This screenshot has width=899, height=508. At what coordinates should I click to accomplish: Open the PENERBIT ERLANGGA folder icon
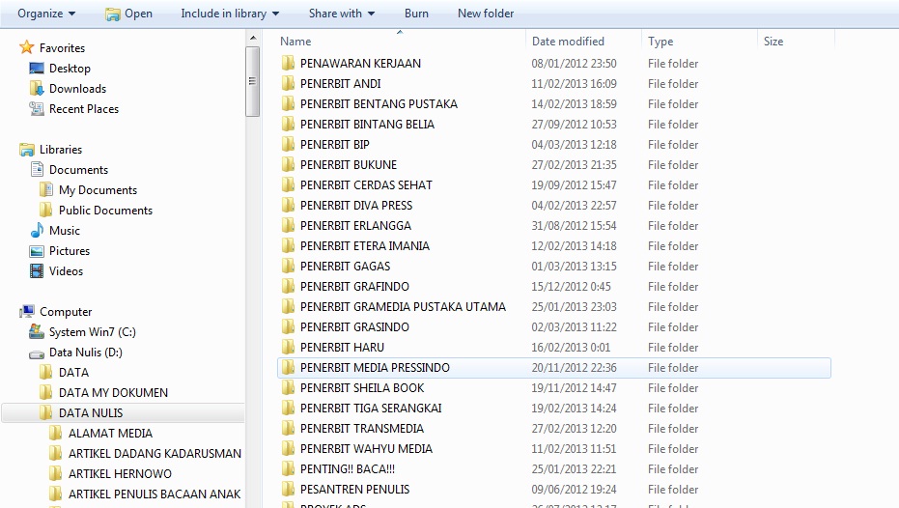coord(288,226)
